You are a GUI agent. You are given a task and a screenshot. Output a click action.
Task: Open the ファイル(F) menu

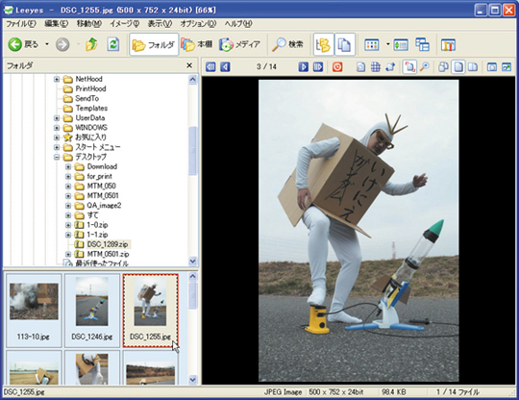pos(21,24)
